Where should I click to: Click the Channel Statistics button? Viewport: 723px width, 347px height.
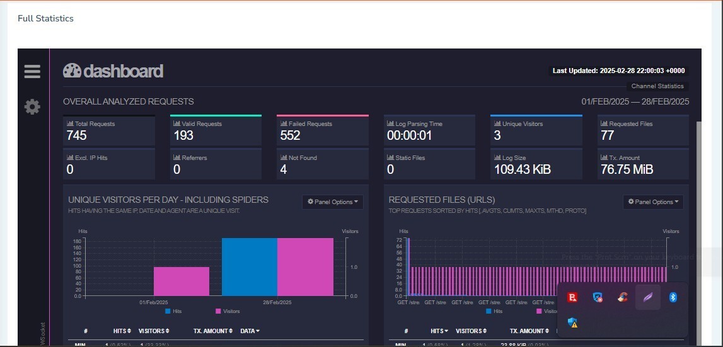(x=657, y=86)
